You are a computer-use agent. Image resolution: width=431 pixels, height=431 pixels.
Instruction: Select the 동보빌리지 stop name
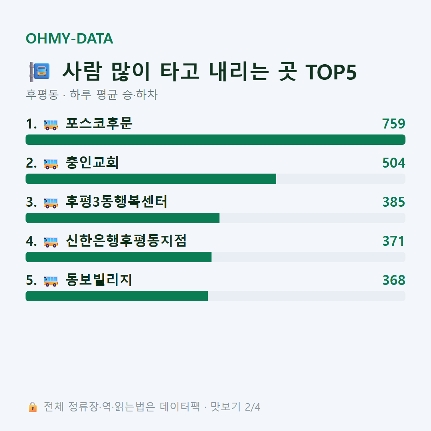tap(99, 280)
